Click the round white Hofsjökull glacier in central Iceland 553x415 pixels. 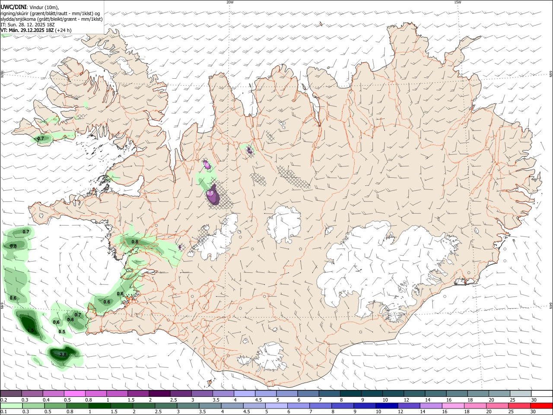coord(284,223)
